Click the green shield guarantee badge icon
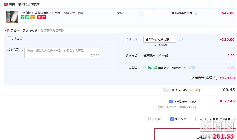The width and height of the screenshot is (237, 140). click(27, 17)
